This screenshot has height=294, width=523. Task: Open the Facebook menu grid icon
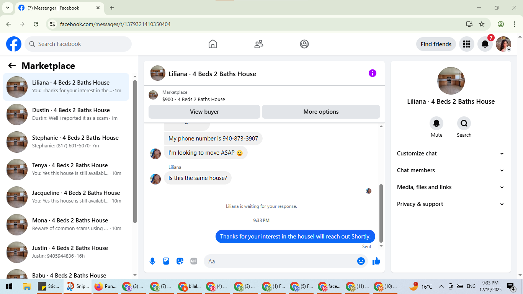click(x=466, y=44)
